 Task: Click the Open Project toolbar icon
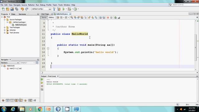(x=12, y=9)
